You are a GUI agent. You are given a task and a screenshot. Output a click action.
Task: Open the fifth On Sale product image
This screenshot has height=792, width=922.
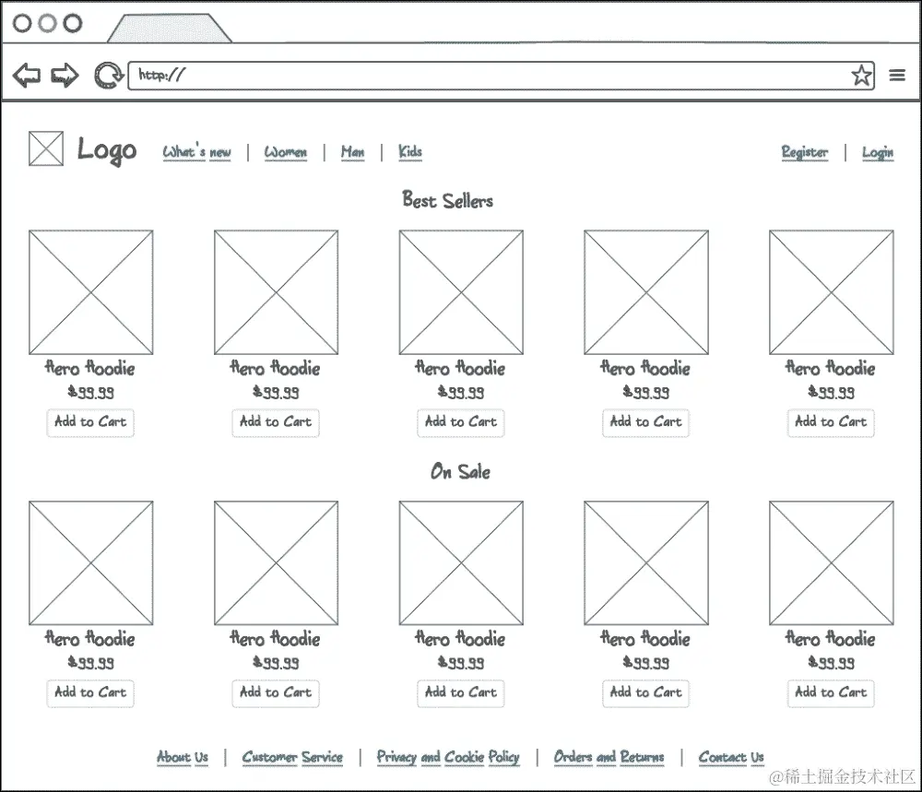[832, 563]
